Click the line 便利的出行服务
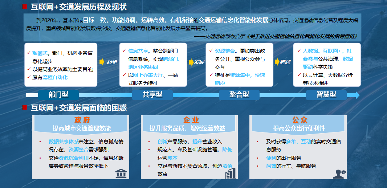 click(284, 158)
